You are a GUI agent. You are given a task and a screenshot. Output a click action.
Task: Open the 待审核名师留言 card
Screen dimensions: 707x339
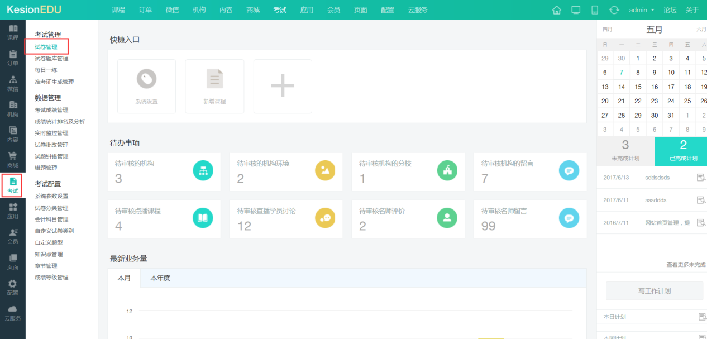530,218
